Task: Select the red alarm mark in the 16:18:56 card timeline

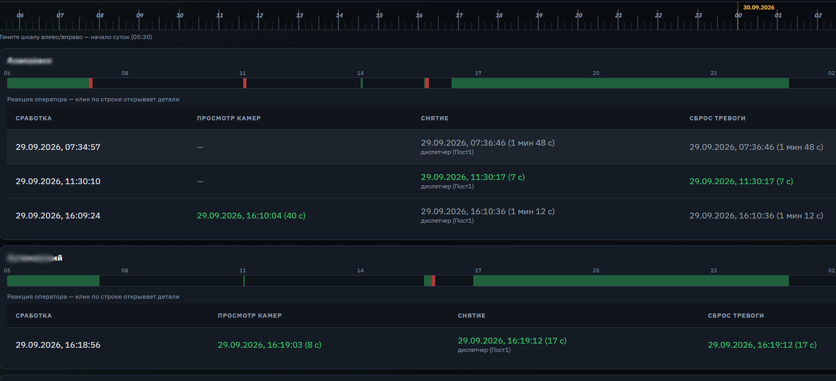Action: [x=434, y=281]
